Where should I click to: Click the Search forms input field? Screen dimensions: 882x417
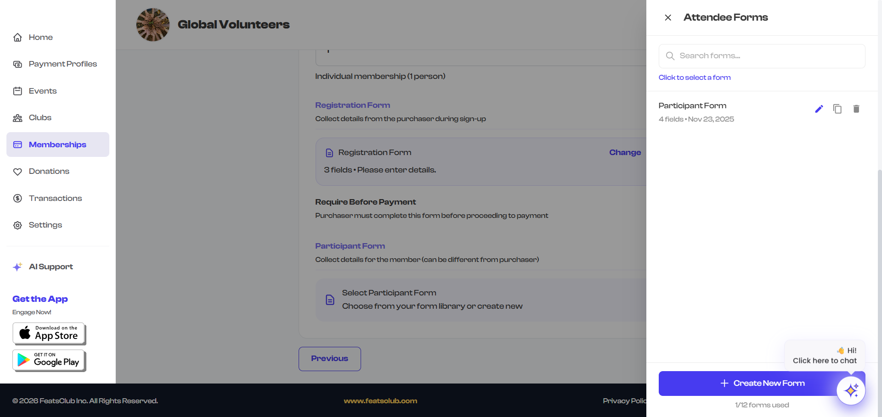[x=762, y=56]
